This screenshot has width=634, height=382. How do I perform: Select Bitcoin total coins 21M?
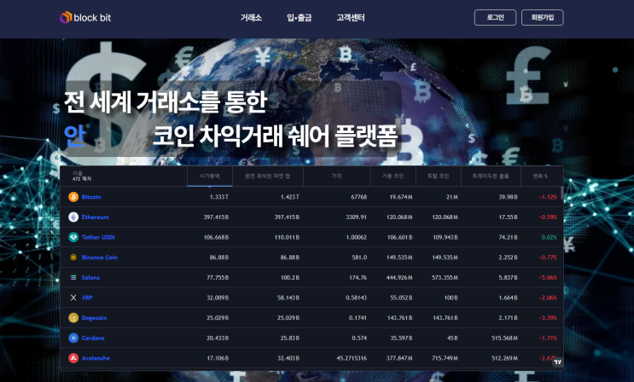pos(452,197)
